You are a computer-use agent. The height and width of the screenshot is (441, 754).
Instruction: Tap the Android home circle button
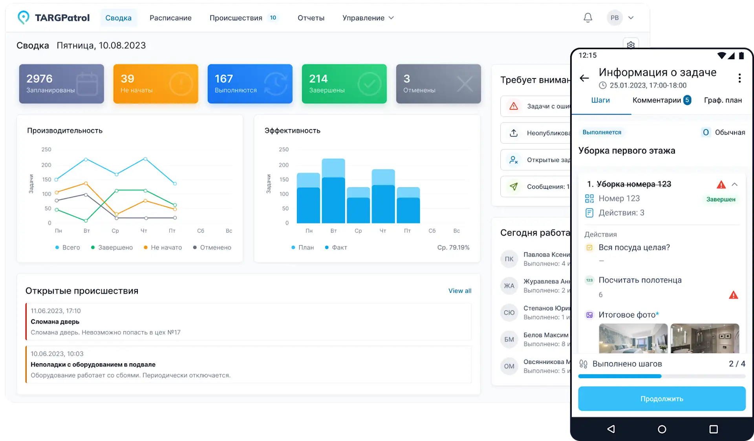tap(662, 429)
